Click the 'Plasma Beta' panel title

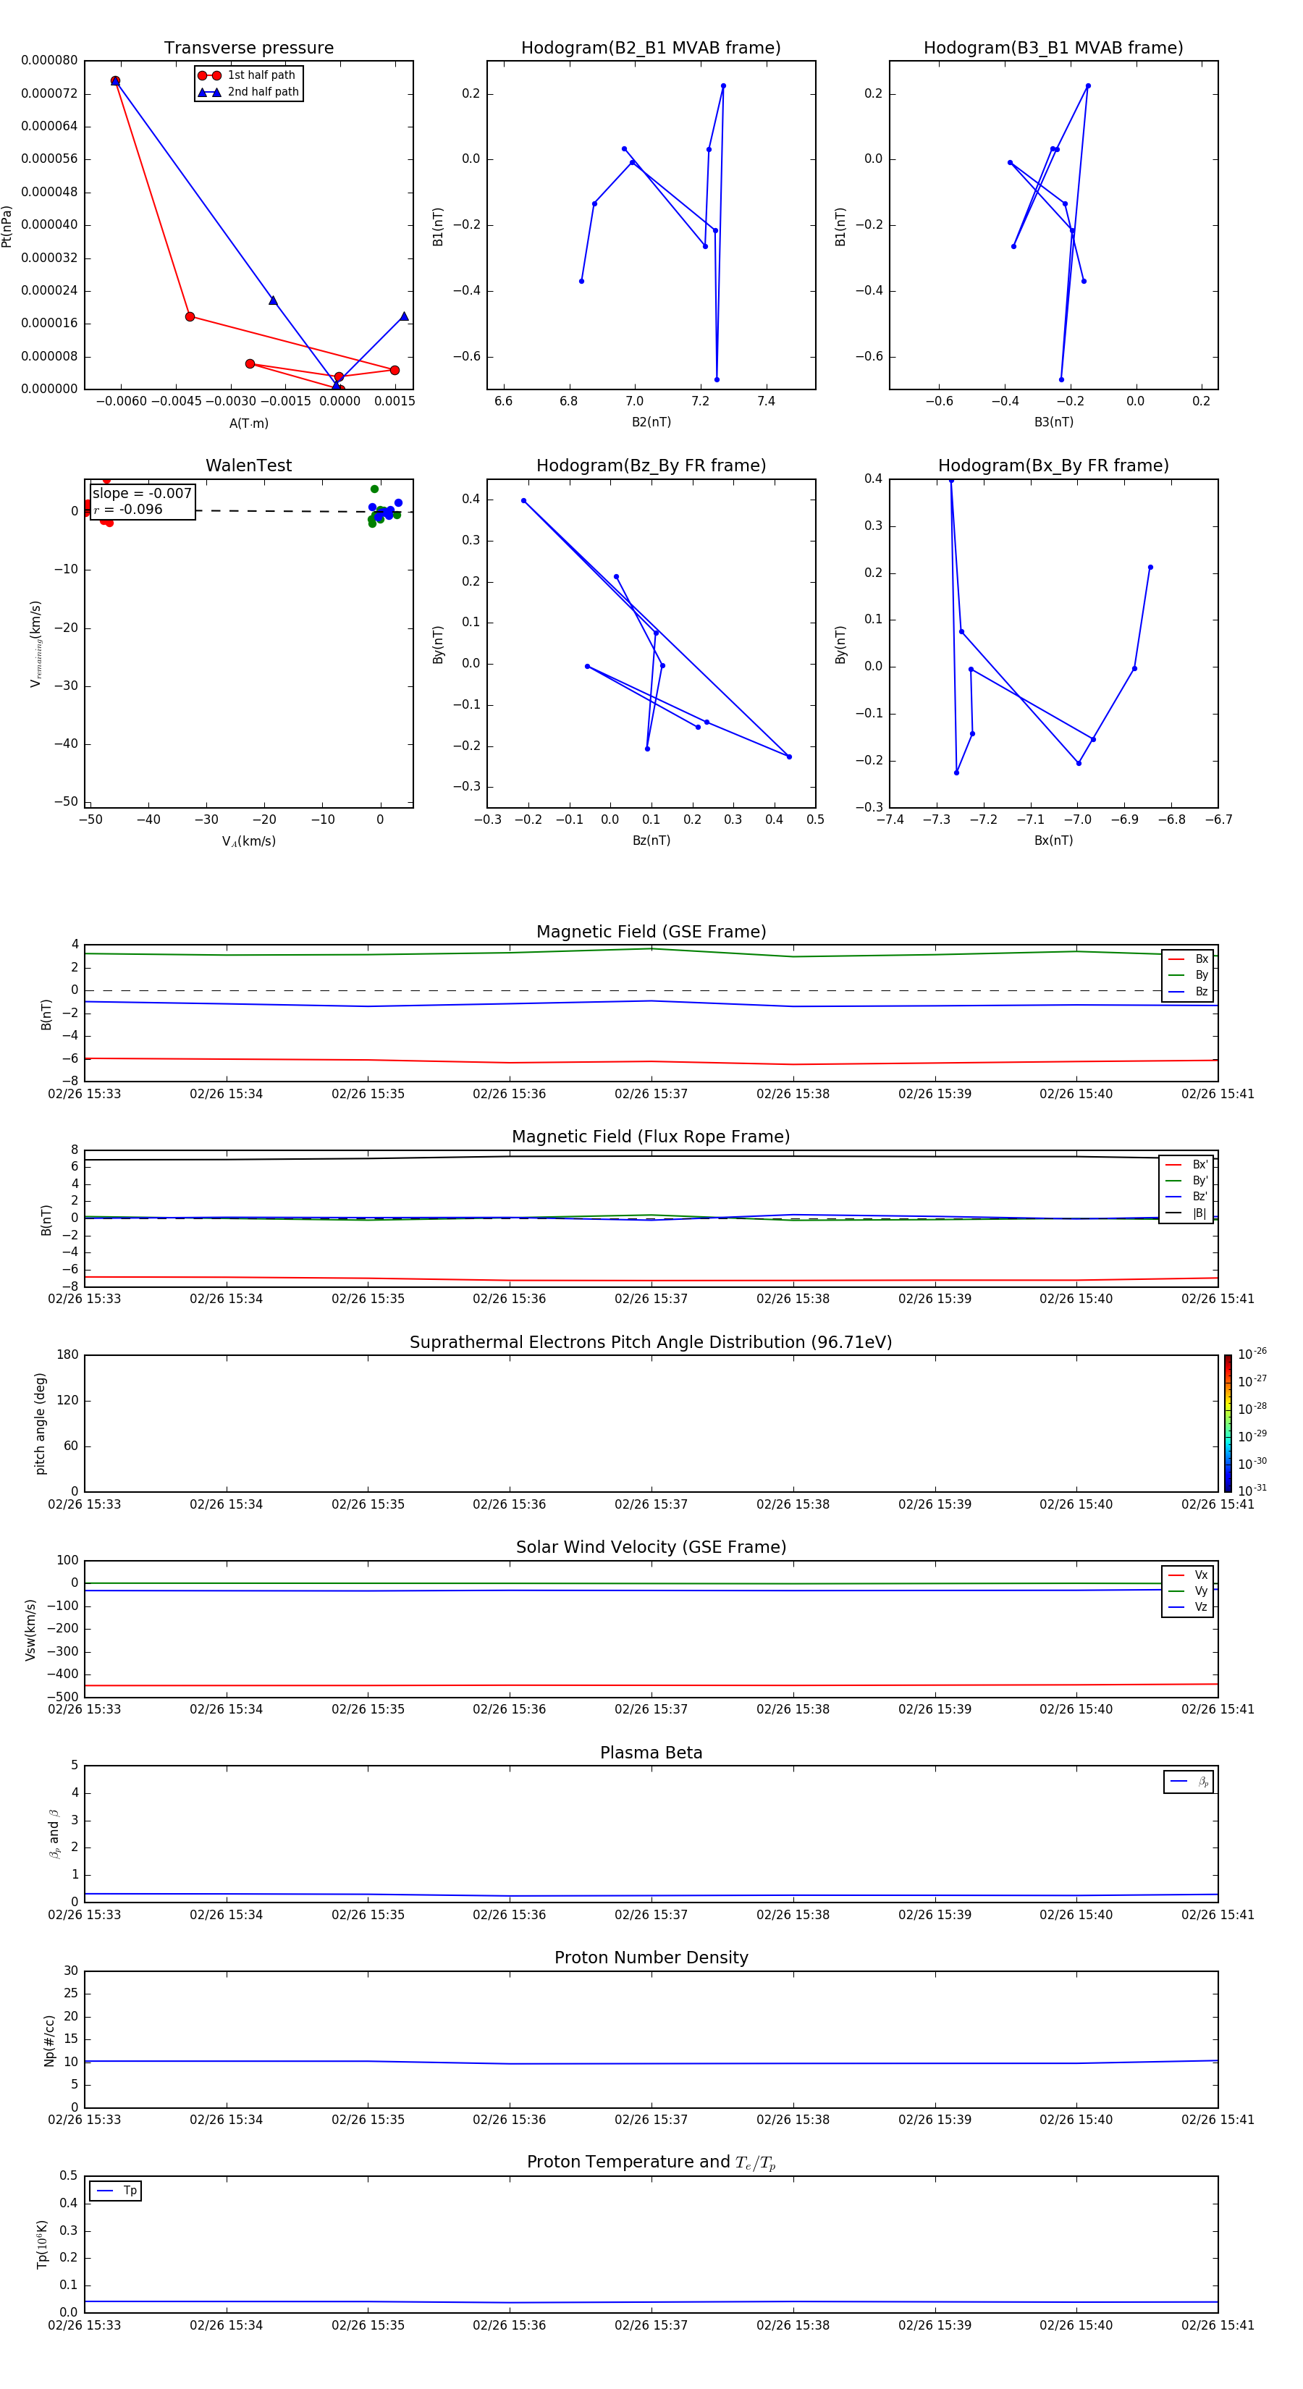click(651, 1753)
